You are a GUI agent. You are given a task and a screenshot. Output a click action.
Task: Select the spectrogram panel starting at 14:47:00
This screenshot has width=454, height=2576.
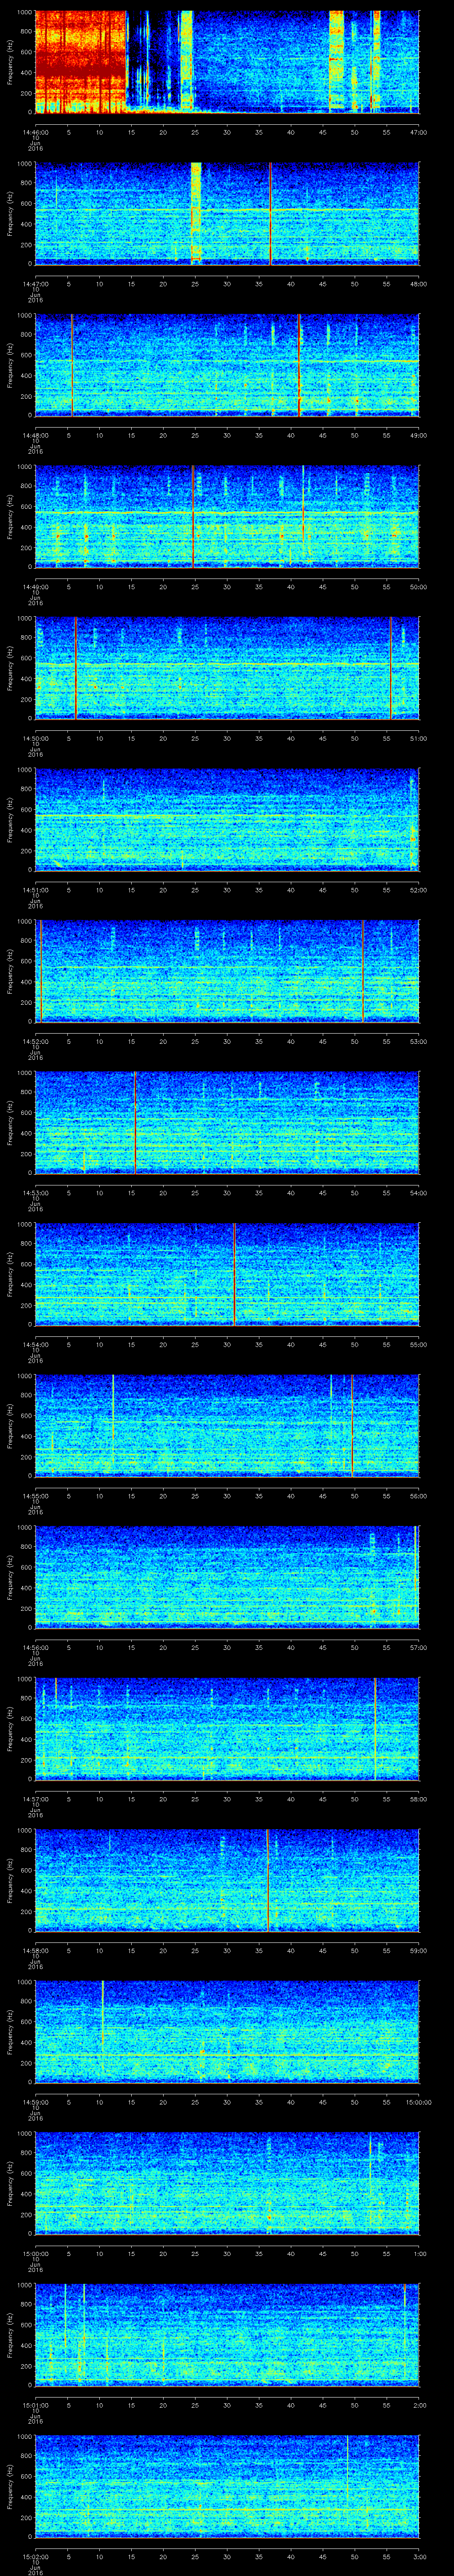pos(227,213)
